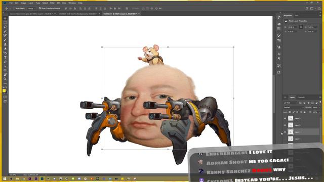Click the zoom percentage field in status bar
324x182 pixels.
(x=13, y=175)
